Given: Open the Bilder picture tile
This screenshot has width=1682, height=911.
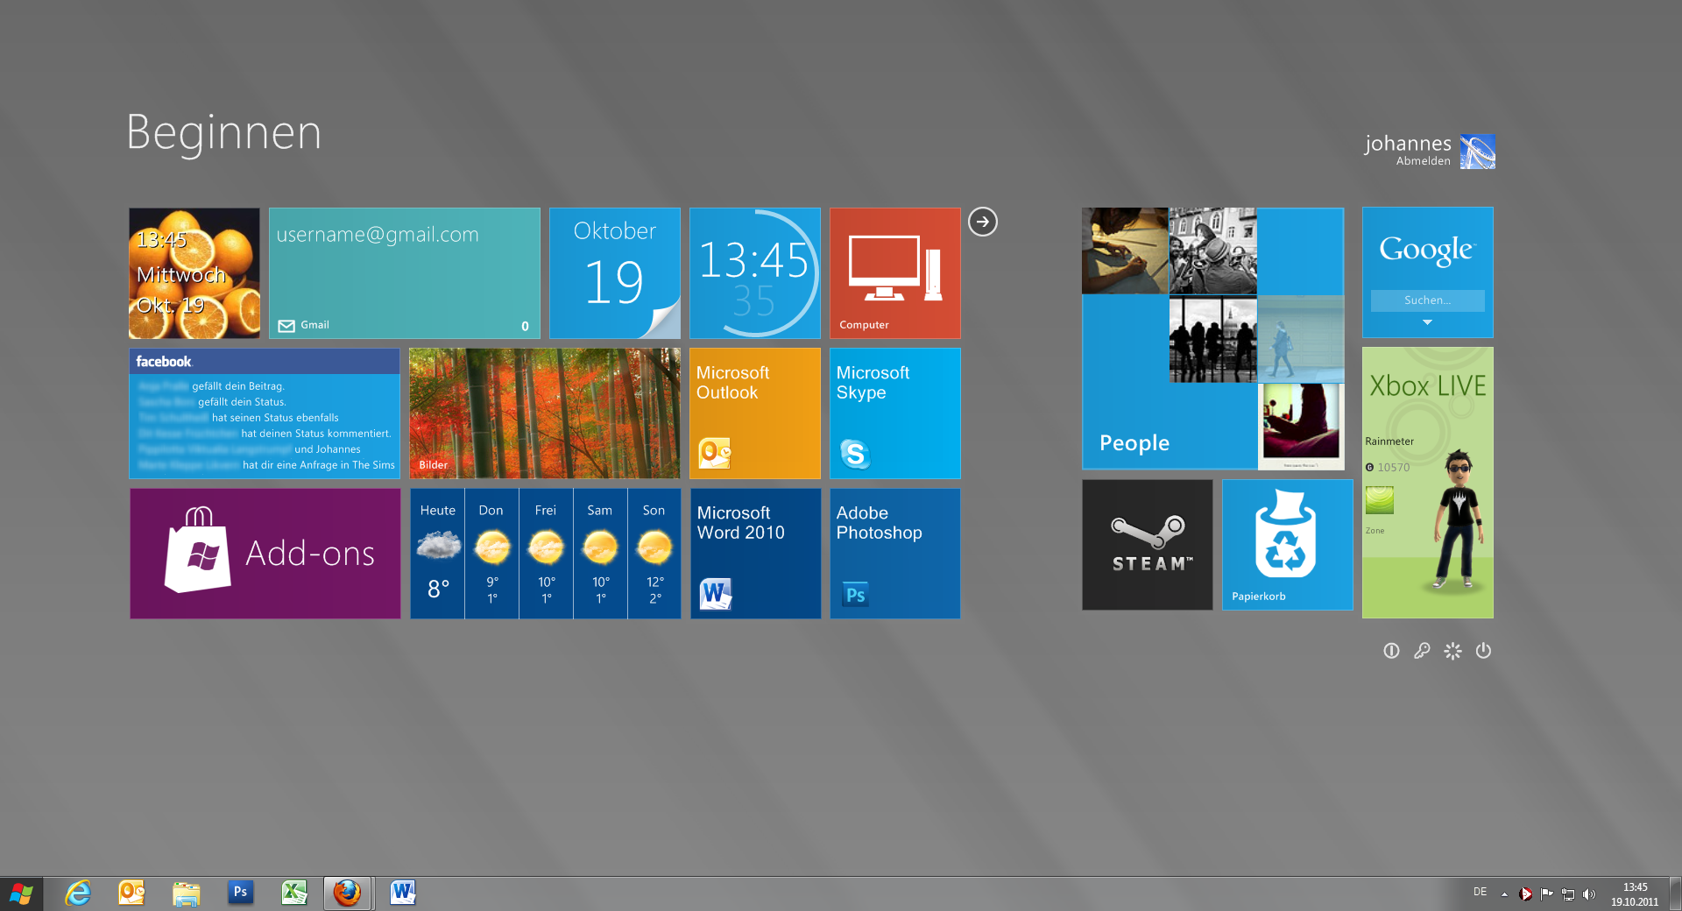Looking at the screenshot, I should tap(544, 413).
